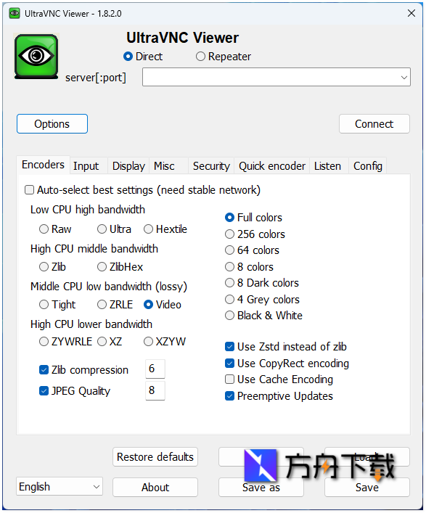Click the Connect button
Image resolution: width=426 pixels, height=513 pixels.
click(374, 123)
